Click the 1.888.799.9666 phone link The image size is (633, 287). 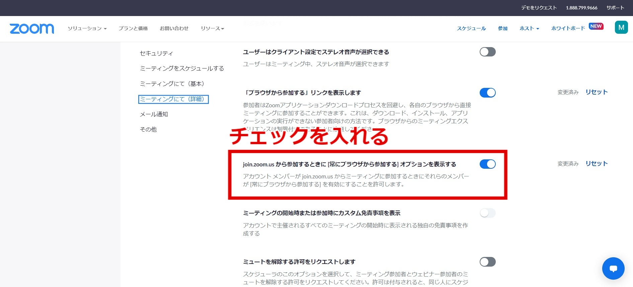(x=581, y=8)
